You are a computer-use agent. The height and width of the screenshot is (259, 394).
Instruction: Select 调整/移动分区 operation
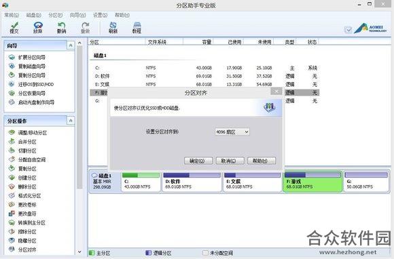pyautogui.click(x=28, y=133)
